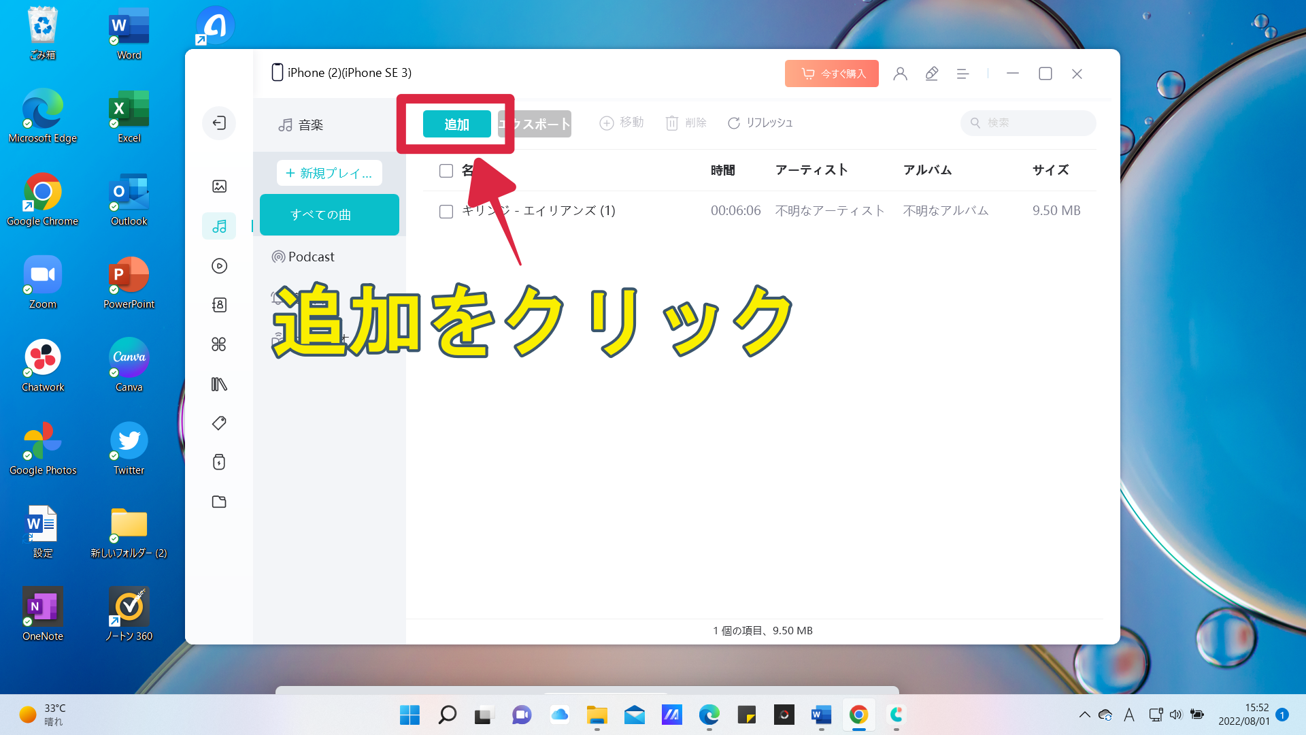Click the 追加 add button
The height and width of the screenshot is (735, 1306).
click(456, 124)
